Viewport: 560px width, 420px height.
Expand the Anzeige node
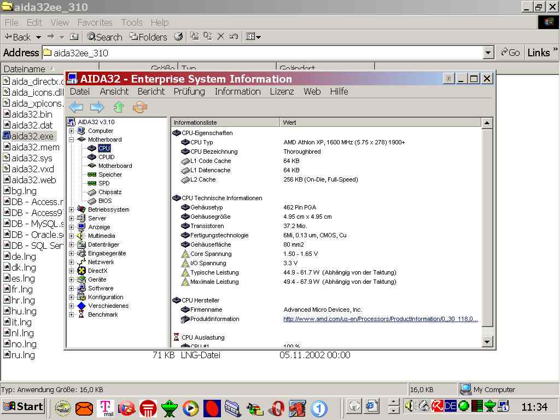coord(72,227)
